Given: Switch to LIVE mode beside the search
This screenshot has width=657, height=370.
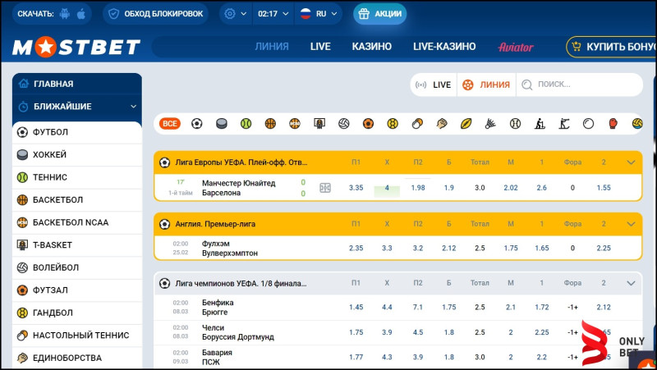Looking at the screenshot, I should point(434,85).
